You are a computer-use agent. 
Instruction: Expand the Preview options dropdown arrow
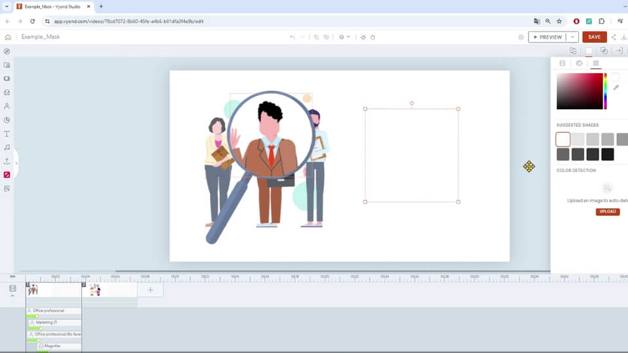coord(572,37)
